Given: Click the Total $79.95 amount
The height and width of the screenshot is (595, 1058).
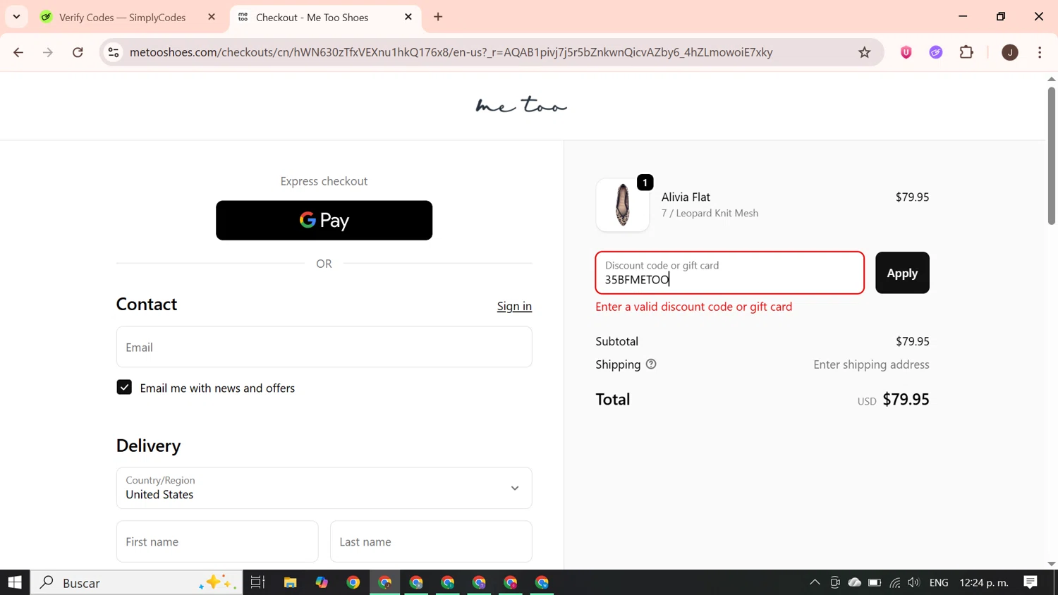Looking at the screenshot, I should [906, 399].
